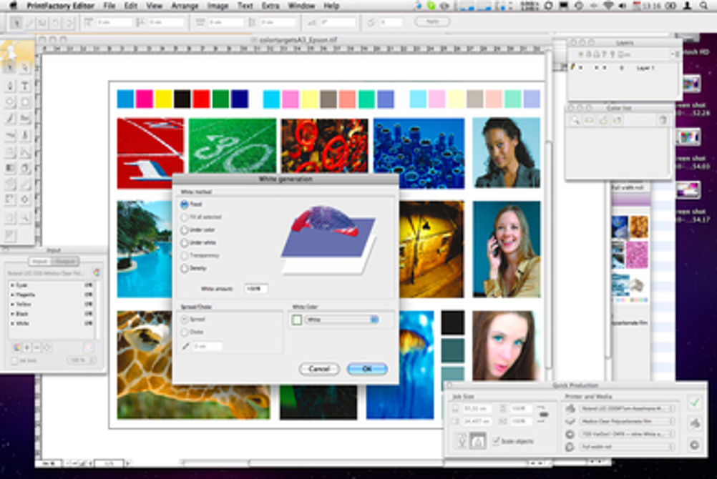Screen dimensions: 717x479
Task: Open the Edit menu
Action: [x=131, y=6]
